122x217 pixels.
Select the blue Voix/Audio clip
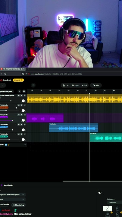pyautogui.click(x=74, y=127)
